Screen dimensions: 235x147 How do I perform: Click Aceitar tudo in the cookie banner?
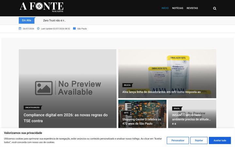(x=220, y=140)
